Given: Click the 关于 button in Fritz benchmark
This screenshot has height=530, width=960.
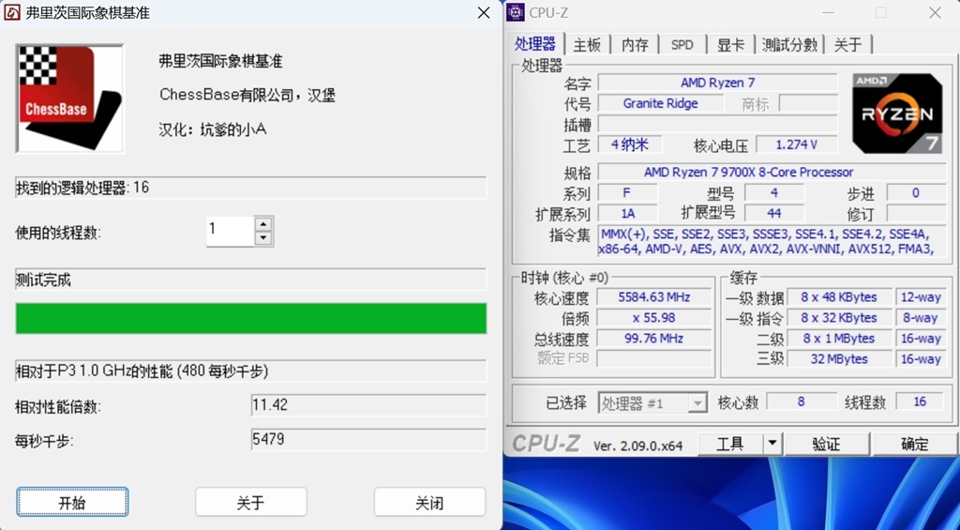Looking at the screenshot, I should pos(250,503).
